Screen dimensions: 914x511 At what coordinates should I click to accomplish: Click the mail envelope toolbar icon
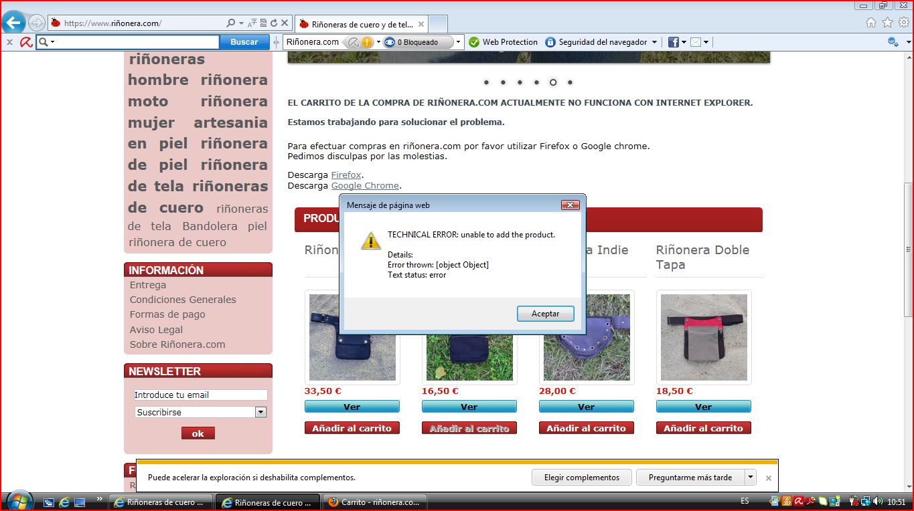pos(696,42)
